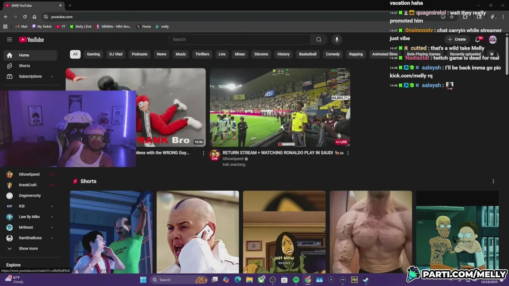Open Rantfinalboss subscription in sidebar
The image size is (509, 286).
coord(30,238)
